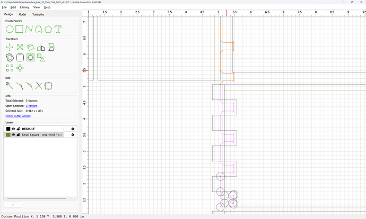
Task: Select the DEFAULT layer row
Action: (40, 129)
